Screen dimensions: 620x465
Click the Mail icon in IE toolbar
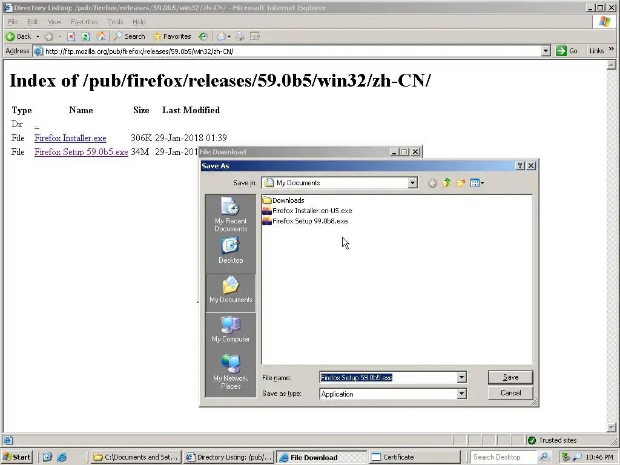coord(221,36)
